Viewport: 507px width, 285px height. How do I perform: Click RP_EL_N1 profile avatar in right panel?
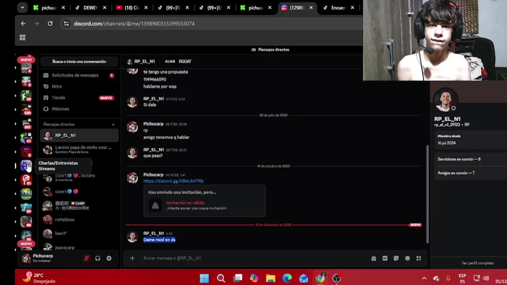[x=446, y=100]
